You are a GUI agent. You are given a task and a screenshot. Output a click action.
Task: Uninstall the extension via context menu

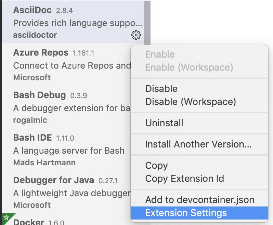point(164,123)
